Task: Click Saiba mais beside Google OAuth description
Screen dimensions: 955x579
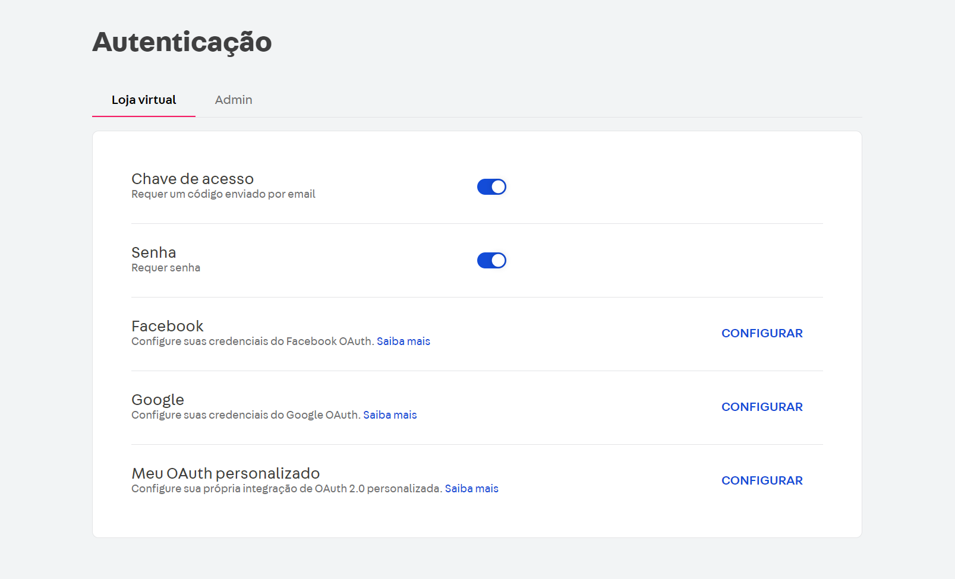Action: tap(390, 415)
